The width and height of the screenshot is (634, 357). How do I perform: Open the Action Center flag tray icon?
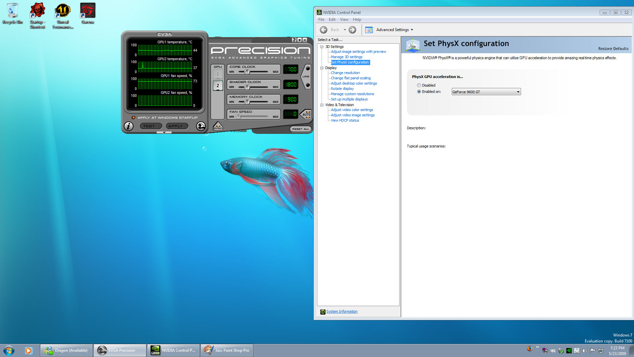pos(593,351)
